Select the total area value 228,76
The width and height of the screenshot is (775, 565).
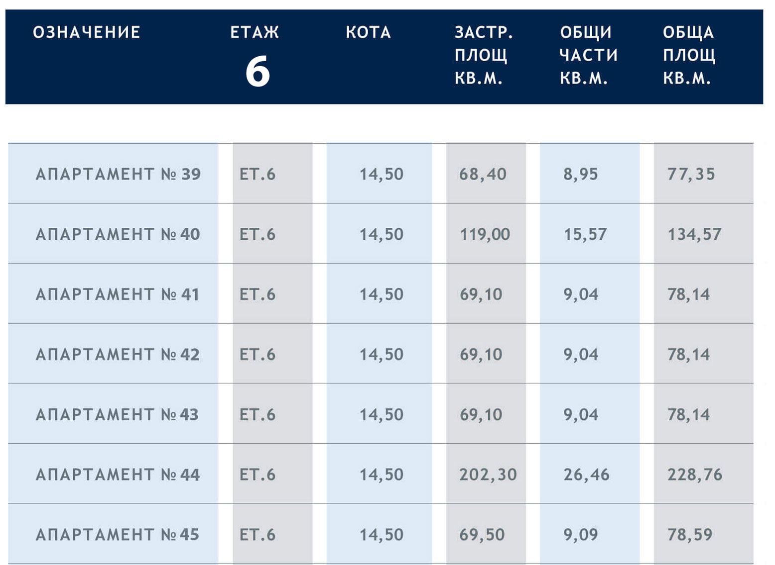pyautogui.click(x=695, y=475)
